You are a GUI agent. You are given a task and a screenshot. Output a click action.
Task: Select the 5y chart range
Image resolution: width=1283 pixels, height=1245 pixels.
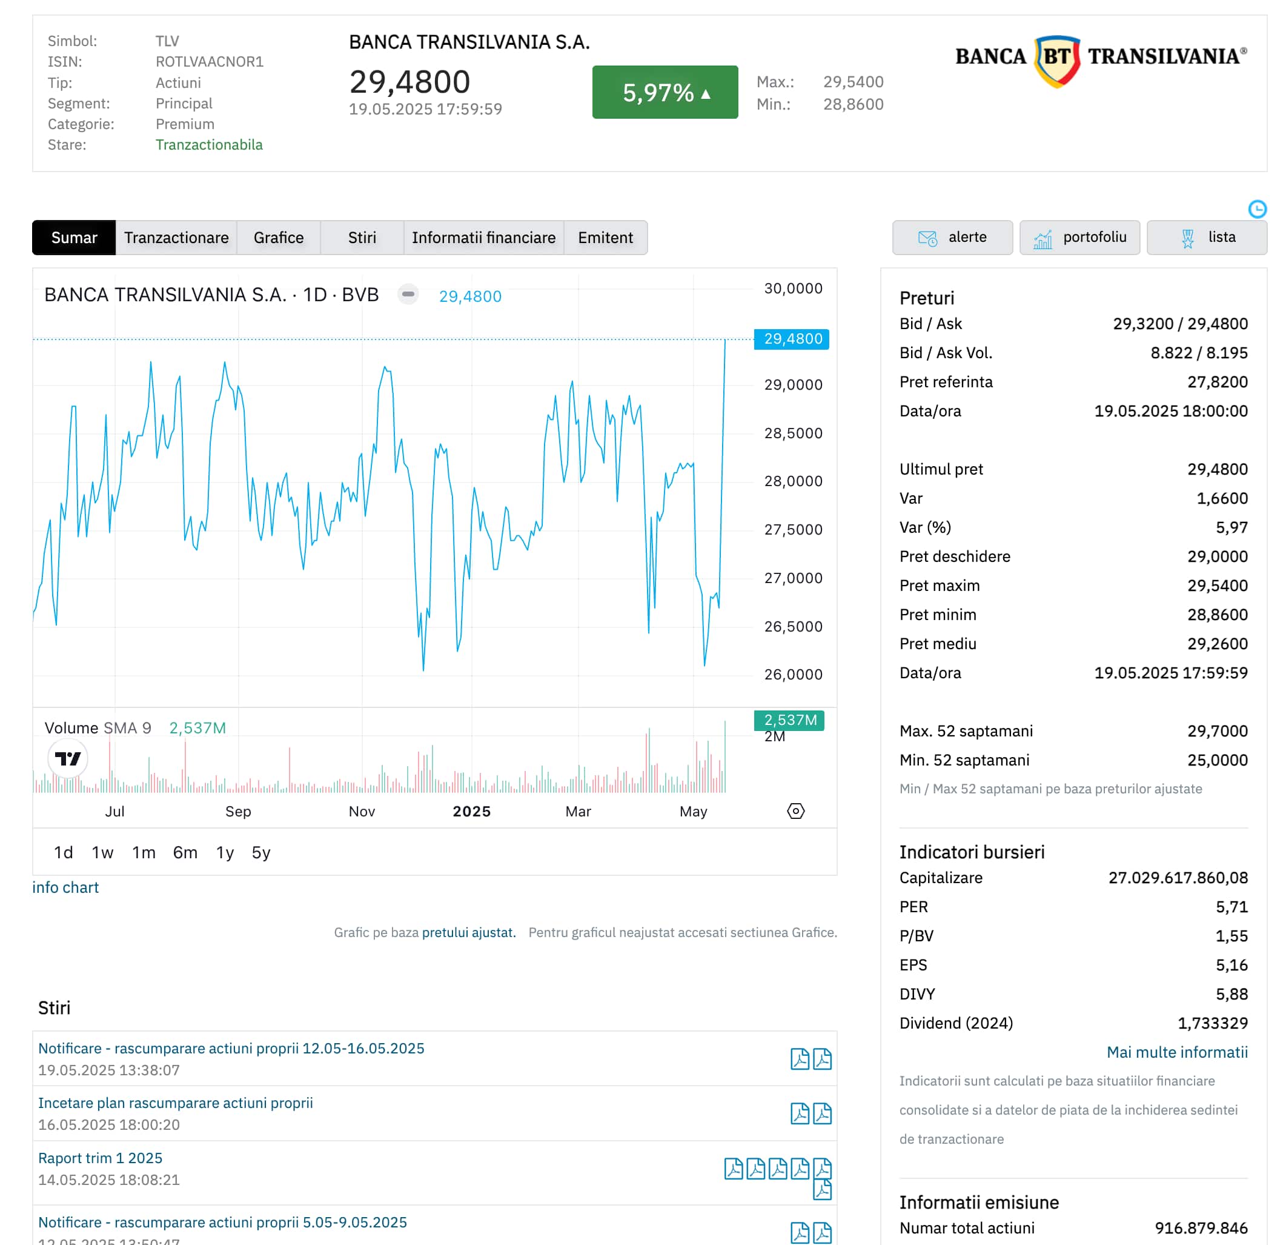[x=260, y=852]
